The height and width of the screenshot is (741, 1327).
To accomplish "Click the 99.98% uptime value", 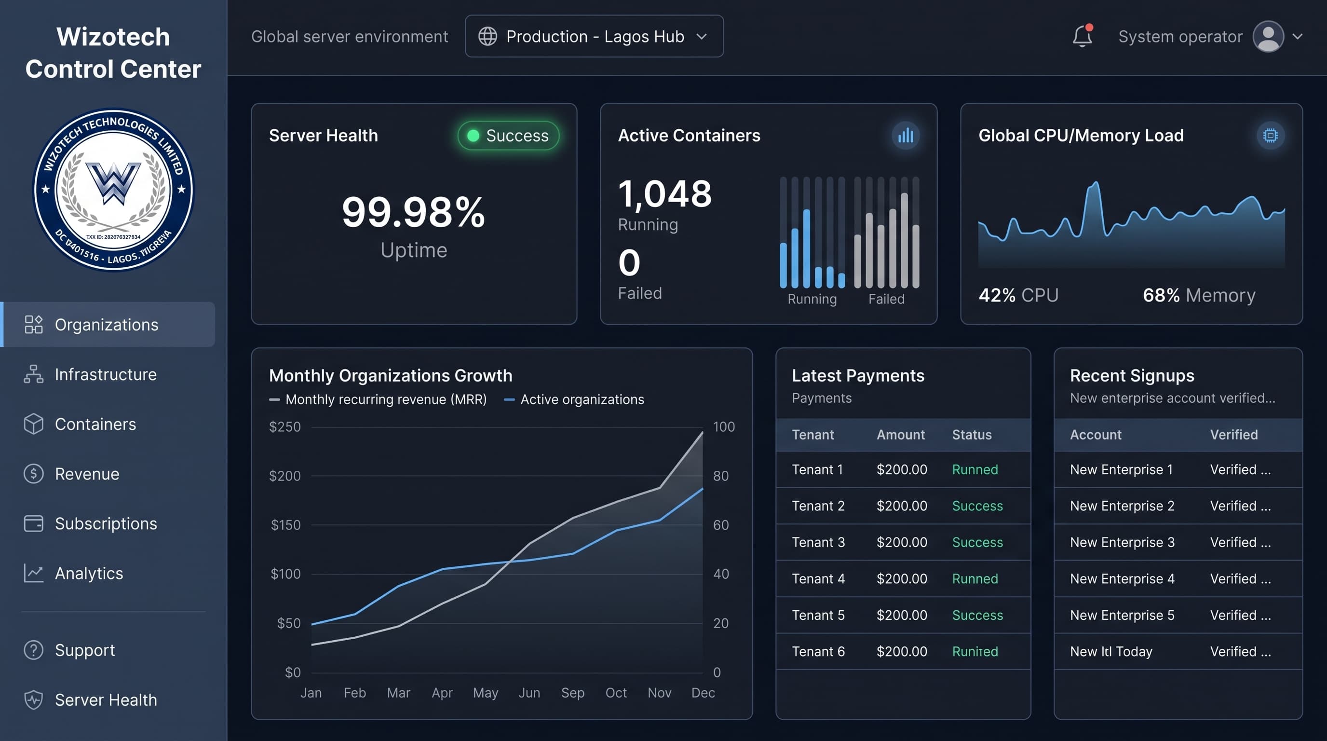I will (414, 212).
